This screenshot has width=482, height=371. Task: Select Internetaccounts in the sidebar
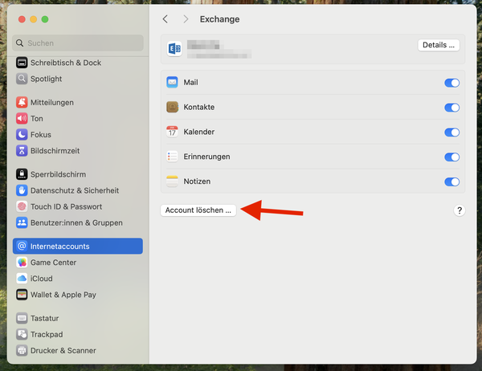click(x=78, y=247)
